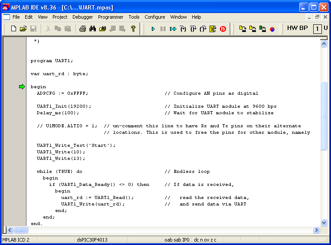The width and height of the screenshot is (331, 245).
Task: Click the 'var uart_rd : byte;' line
Action: coord(59,74)
